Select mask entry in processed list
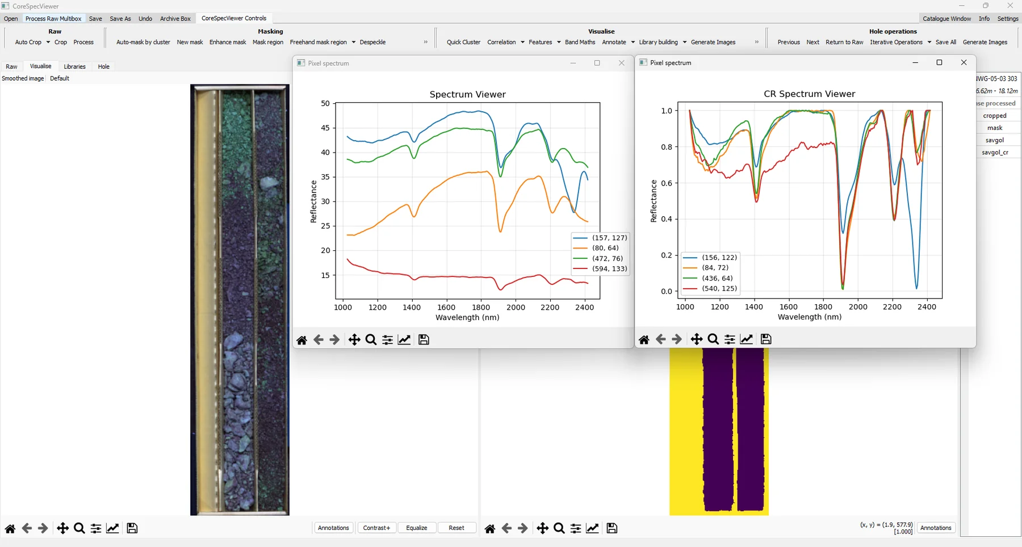This screenshot has width=1022, height=547. (995, 128)
